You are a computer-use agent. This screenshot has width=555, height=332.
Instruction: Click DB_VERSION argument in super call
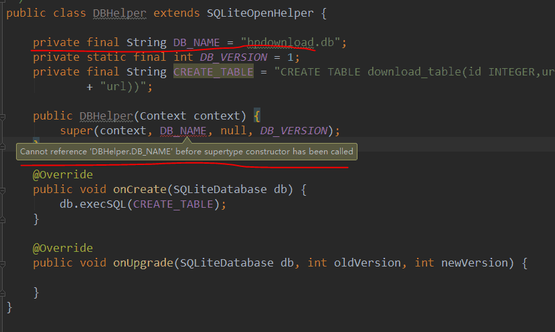coord(294,131)
